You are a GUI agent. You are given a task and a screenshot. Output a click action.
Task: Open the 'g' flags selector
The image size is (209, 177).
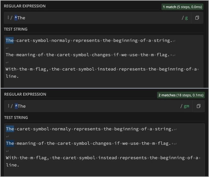point(186,18)
